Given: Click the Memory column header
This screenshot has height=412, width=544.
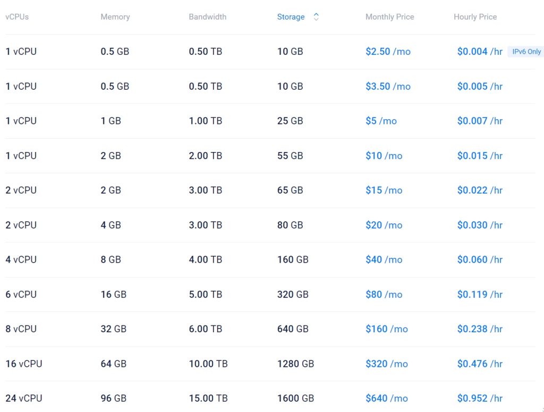Looking at the screenshot, I should coord(115,17).
